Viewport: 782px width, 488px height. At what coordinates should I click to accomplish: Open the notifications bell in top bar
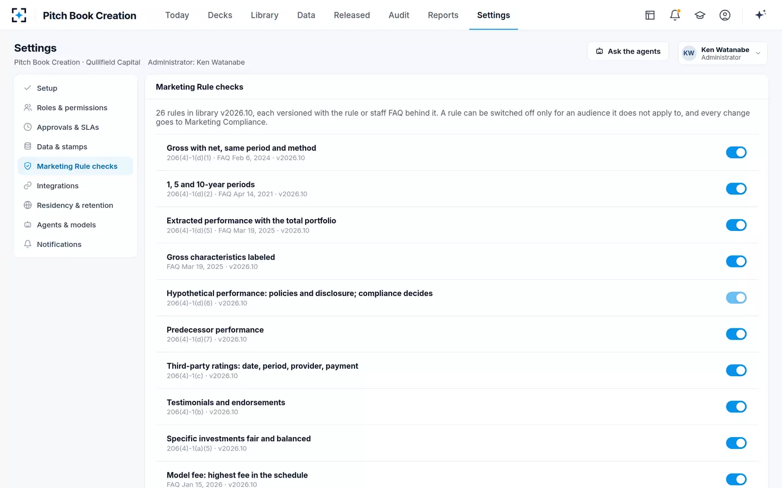coord(675,15)
